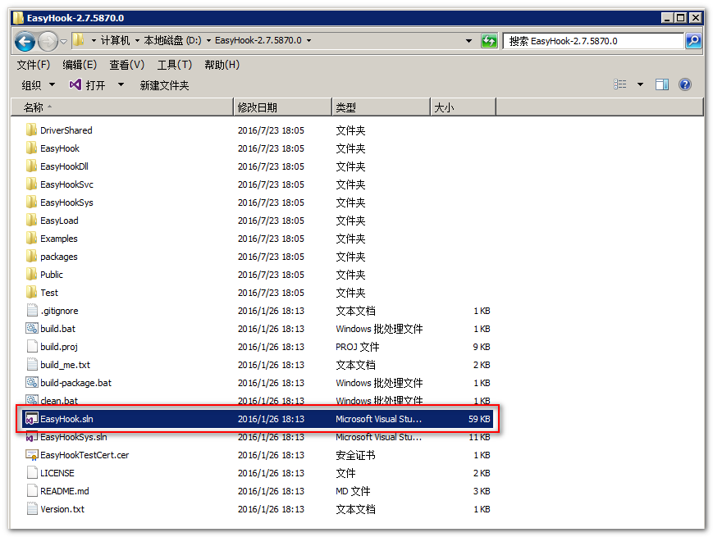Screen dimensions: 713x537
Task: Open the view options dropdown arrow
Action: (640, 84)
